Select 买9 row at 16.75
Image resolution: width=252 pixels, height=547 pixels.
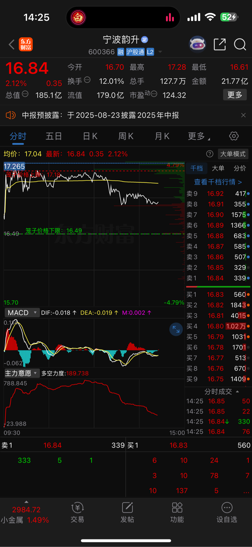coord(218,379)
